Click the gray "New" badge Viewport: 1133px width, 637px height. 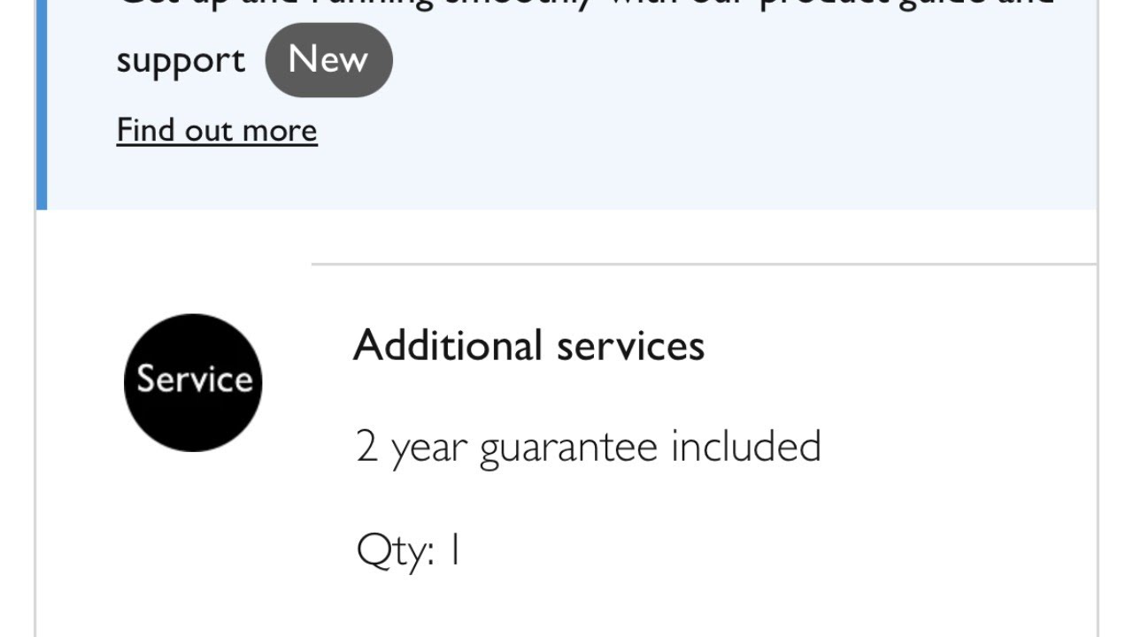[x=328, y=60]
